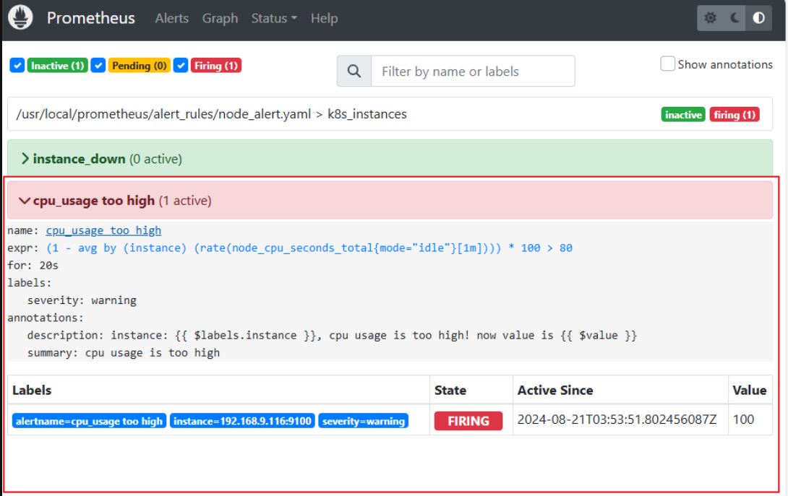Click the rule group's firing (1) badge
Image resolution: width=788 pixels, height=496 pixels.
point(735,115)
